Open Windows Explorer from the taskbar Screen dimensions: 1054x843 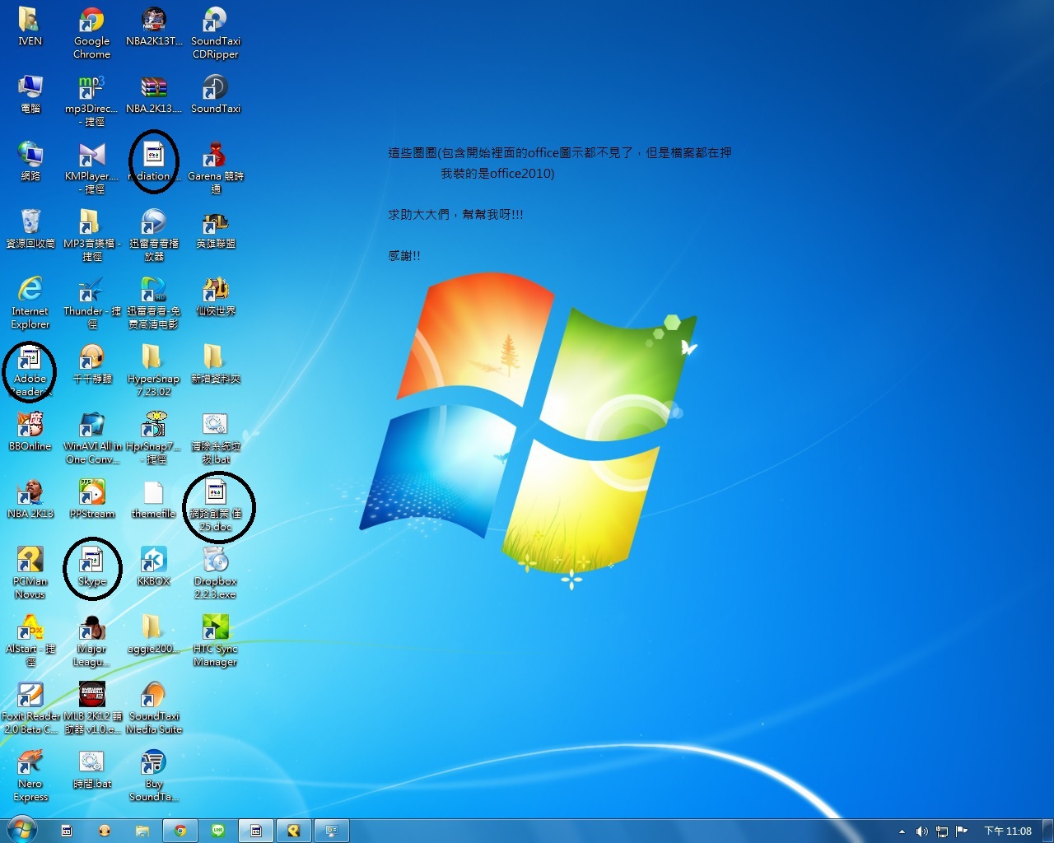pos(142,831)
